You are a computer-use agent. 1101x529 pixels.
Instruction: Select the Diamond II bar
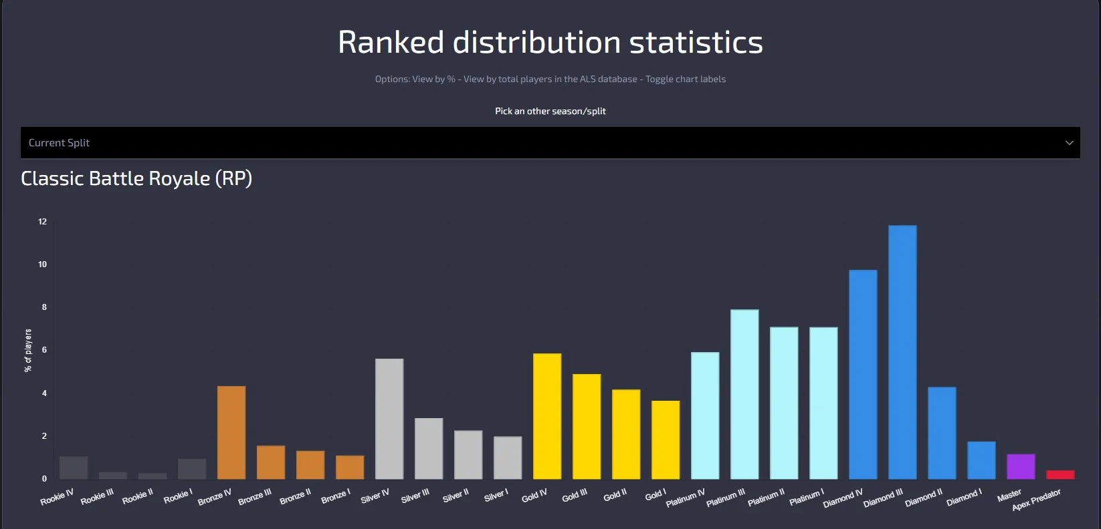(x=942, y=433)
